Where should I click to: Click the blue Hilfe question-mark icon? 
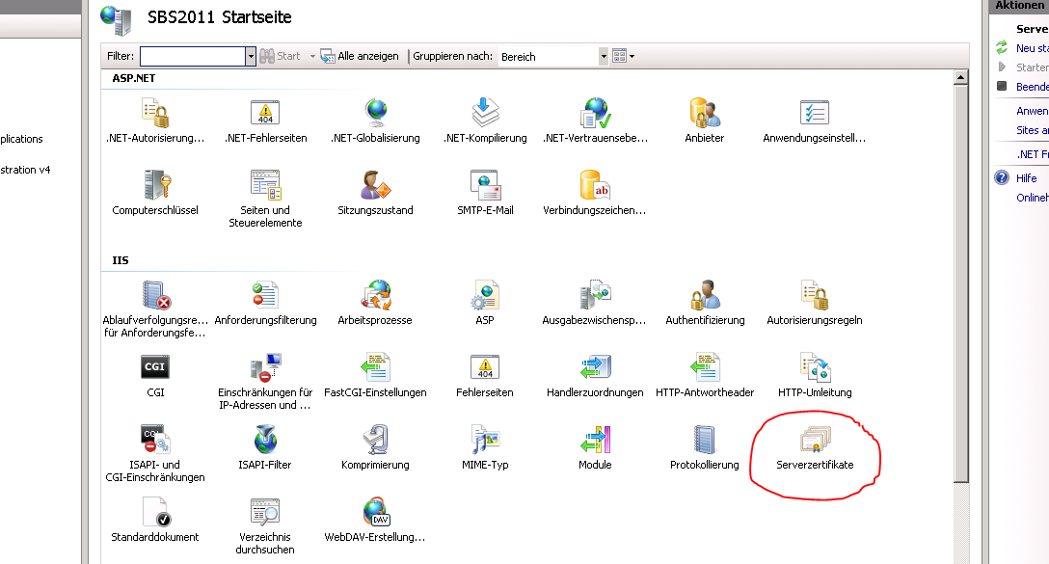click(x=1002, y=177)
